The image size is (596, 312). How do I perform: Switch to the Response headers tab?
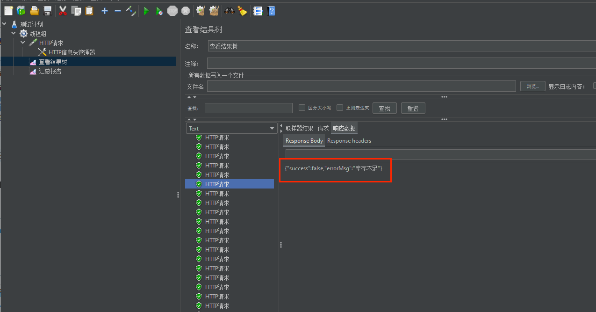pos(349,141)
